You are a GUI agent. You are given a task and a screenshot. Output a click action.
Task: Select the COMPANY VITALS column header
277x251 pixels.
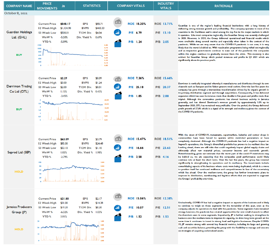point(131,6)
